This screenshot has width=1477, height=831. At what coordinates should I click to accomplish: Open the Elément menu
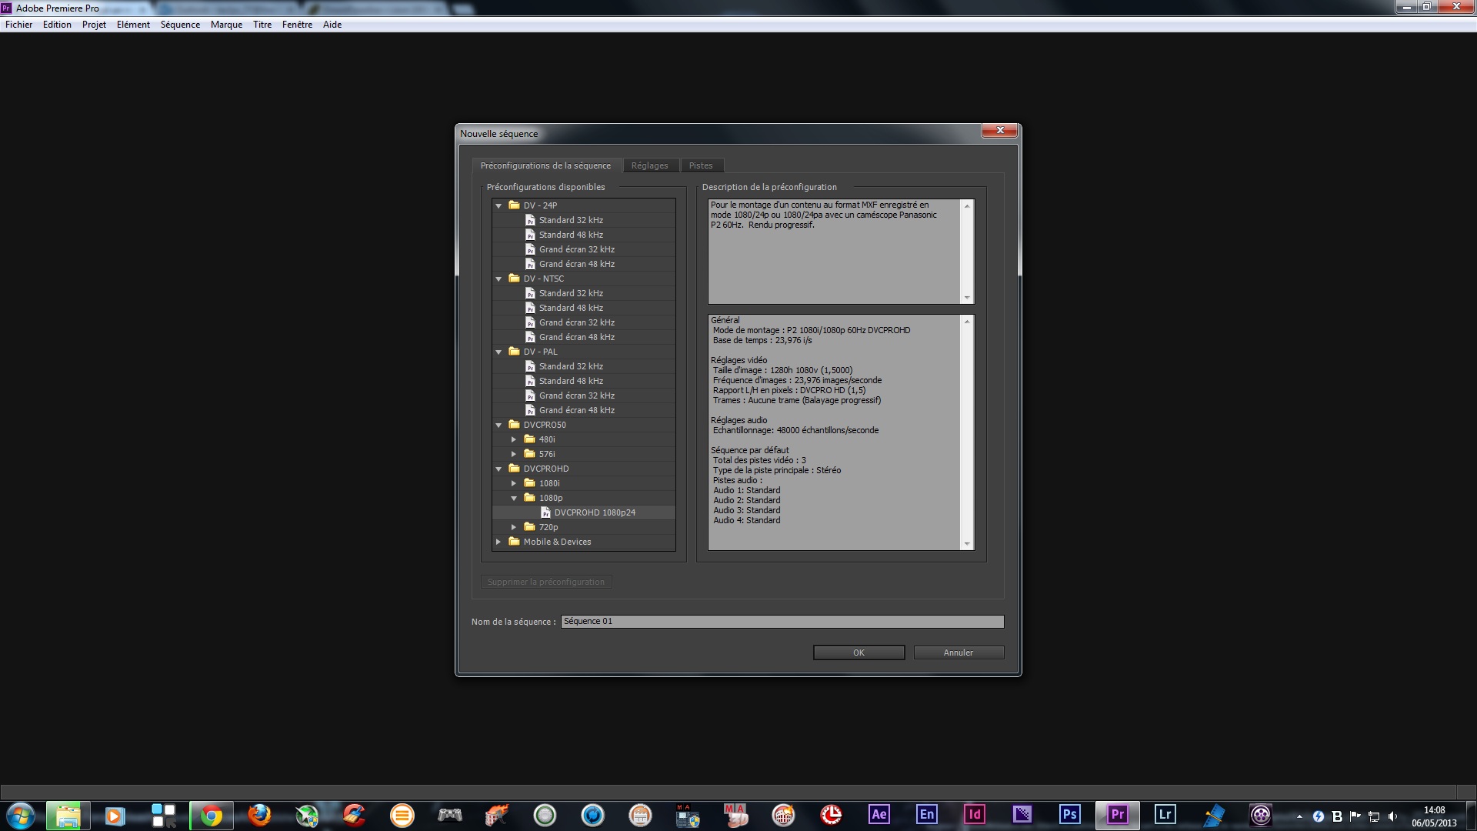click(x=133, y=25)
